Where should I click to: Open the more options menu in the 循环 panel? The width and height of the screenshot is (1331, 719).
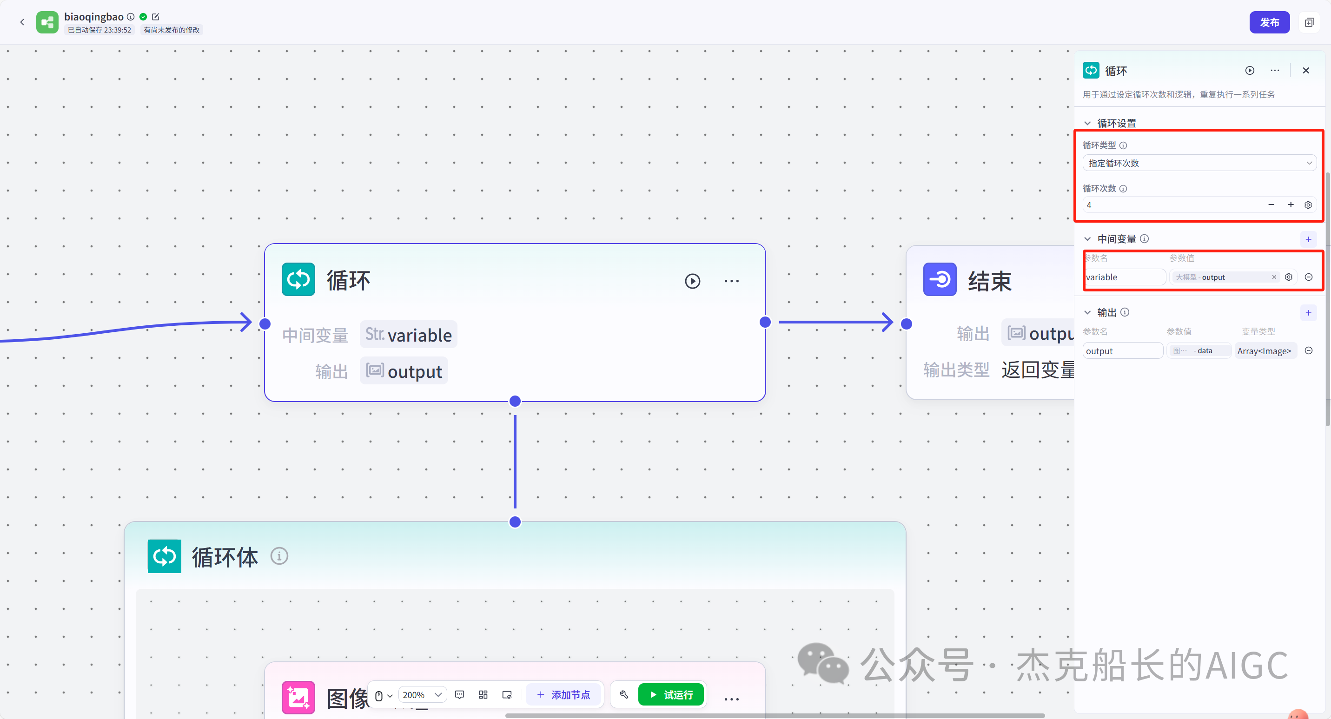pyautogui.click(x=1274, y=70)
